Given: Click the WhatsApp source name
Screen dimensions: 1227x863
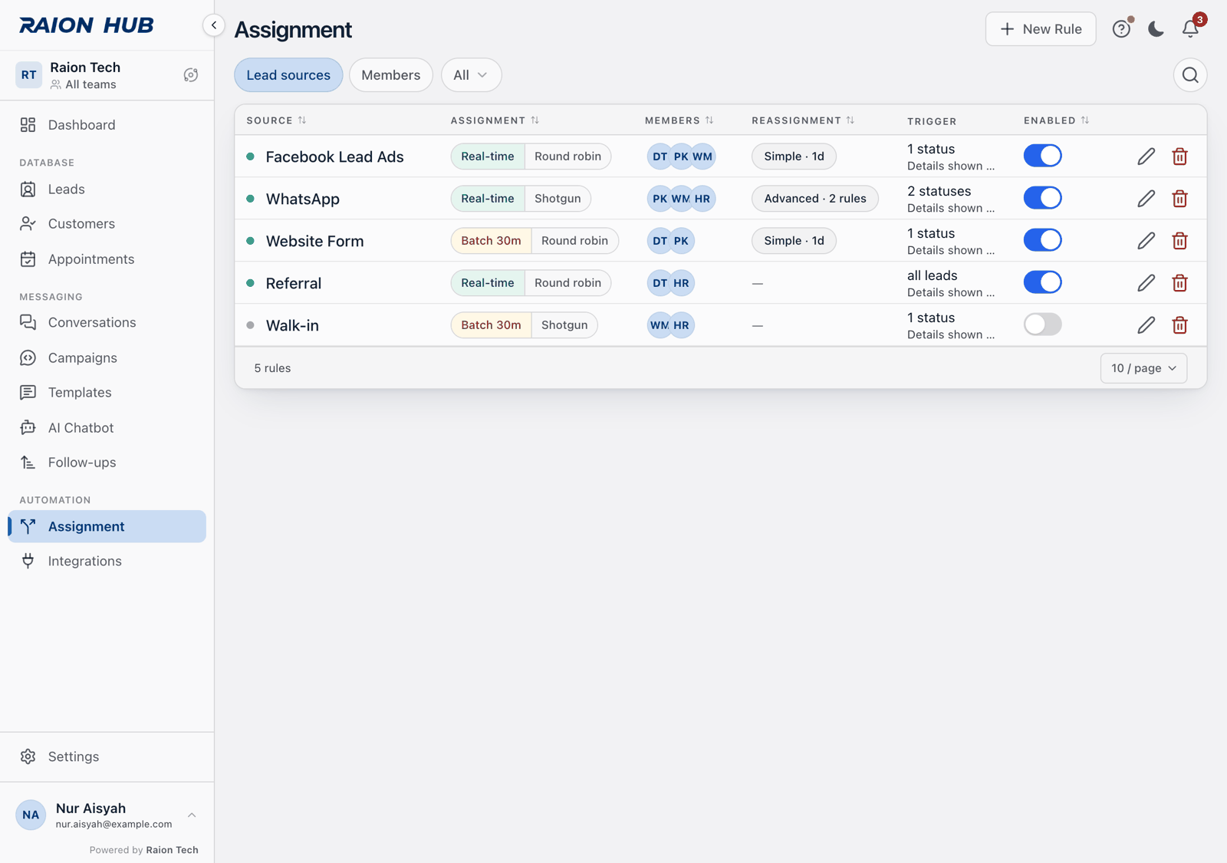Looking at the screenshot, I should (303, 199).
